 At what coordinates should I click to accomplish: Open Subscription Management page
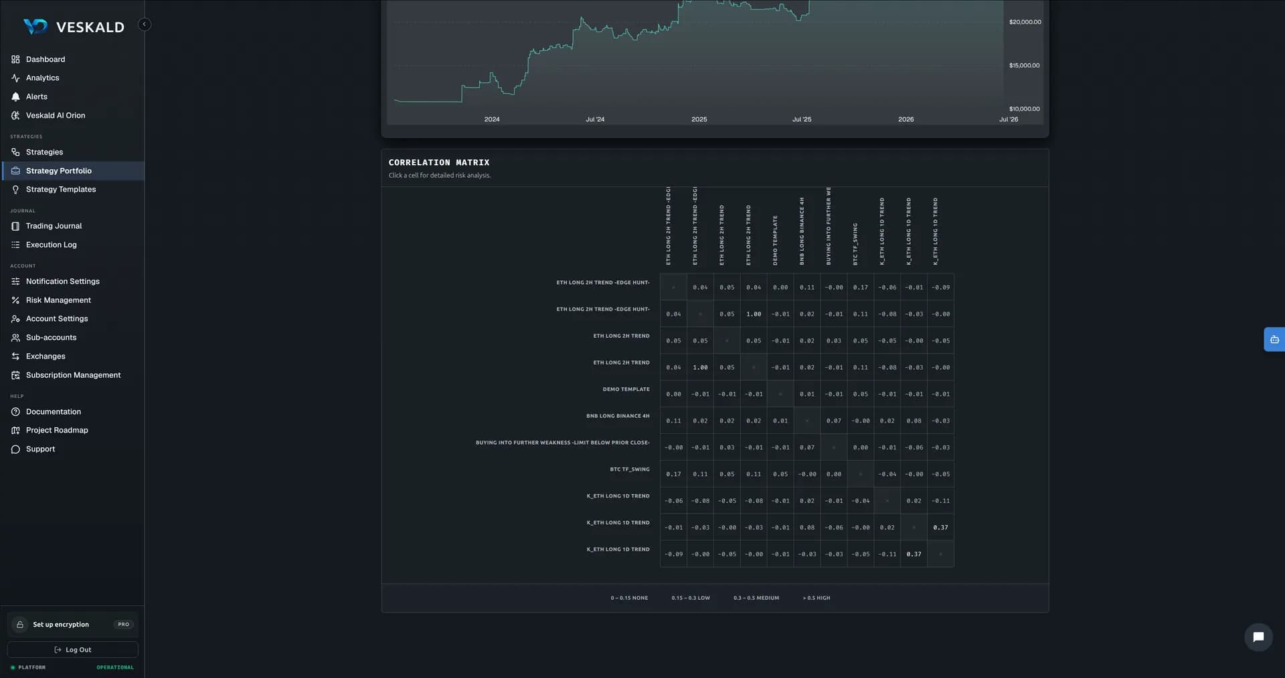click(x=72, y=375)
